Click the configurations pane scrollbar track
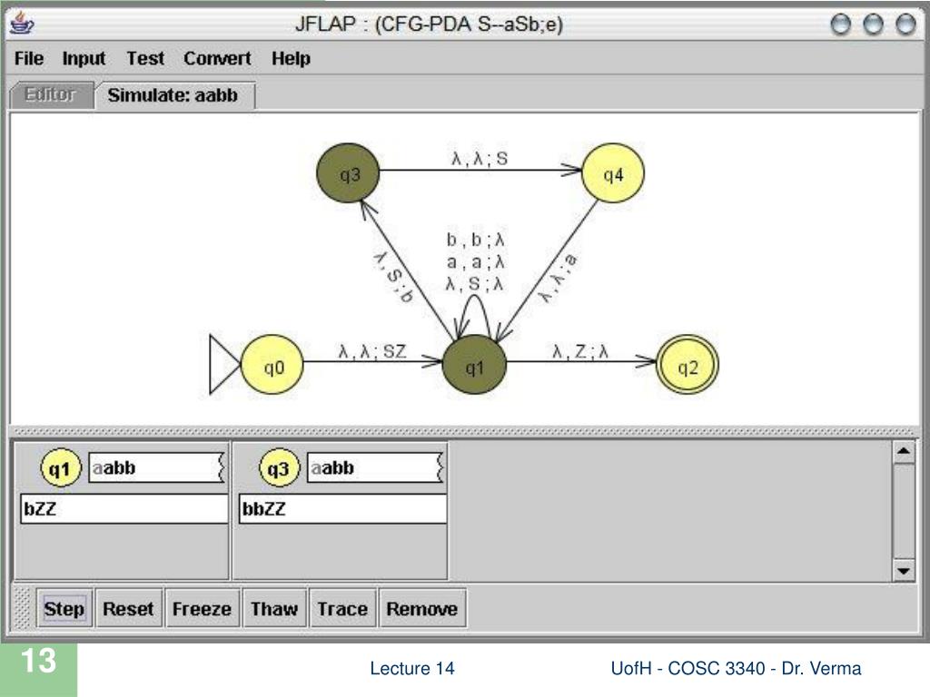The image size is (930, 697). [x=904, y=512]
